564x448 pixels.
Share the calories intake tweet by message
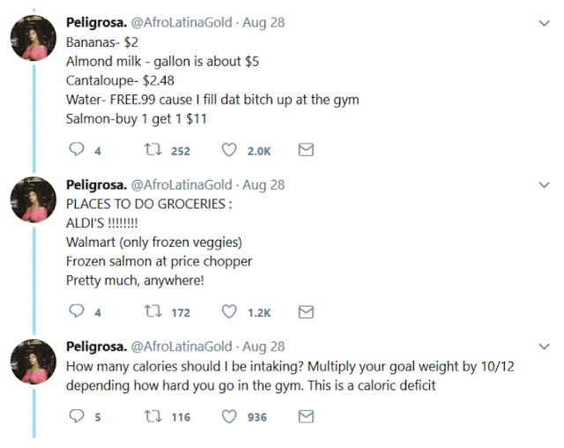(306, 416)
